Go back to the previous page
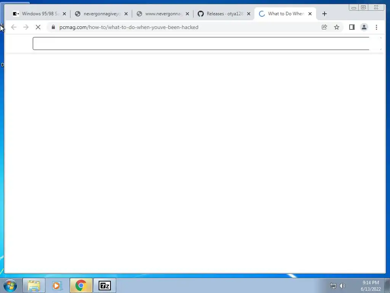The image size is (390, 293). (14, 27)
